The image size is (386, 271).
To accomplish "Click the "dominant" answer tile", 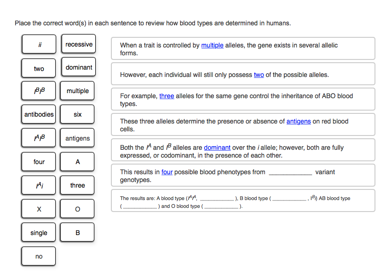I will pyautogui.click(x=78, y=67).
